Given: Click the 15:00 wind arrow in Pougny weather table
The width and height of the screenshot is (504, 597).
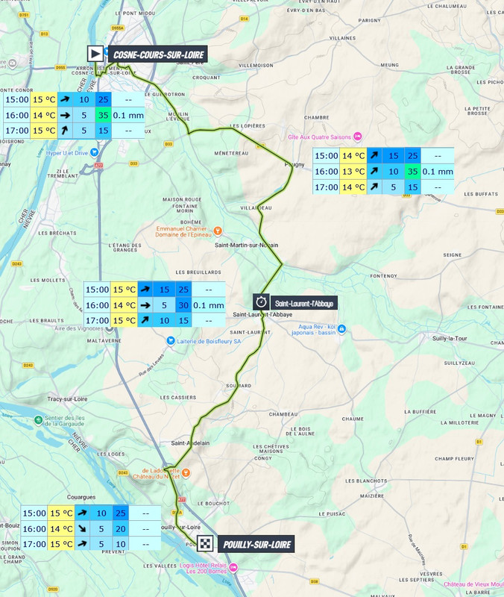Looking at the screenshot, I should pyautogui.click(x=374, y=155).
